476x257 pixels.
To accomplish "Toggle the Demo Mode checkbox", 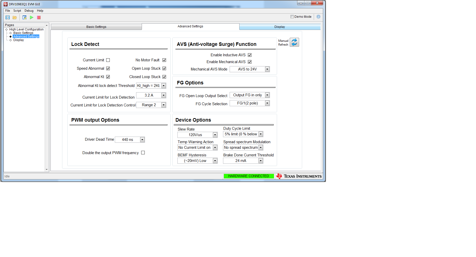I will (x=292, y=17).
